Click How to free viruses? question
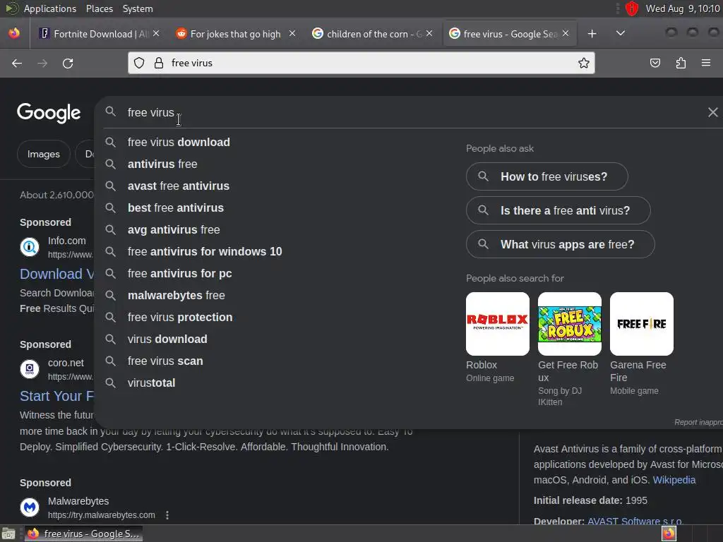This screenshot has height=542, width=723. click(547, 176)
